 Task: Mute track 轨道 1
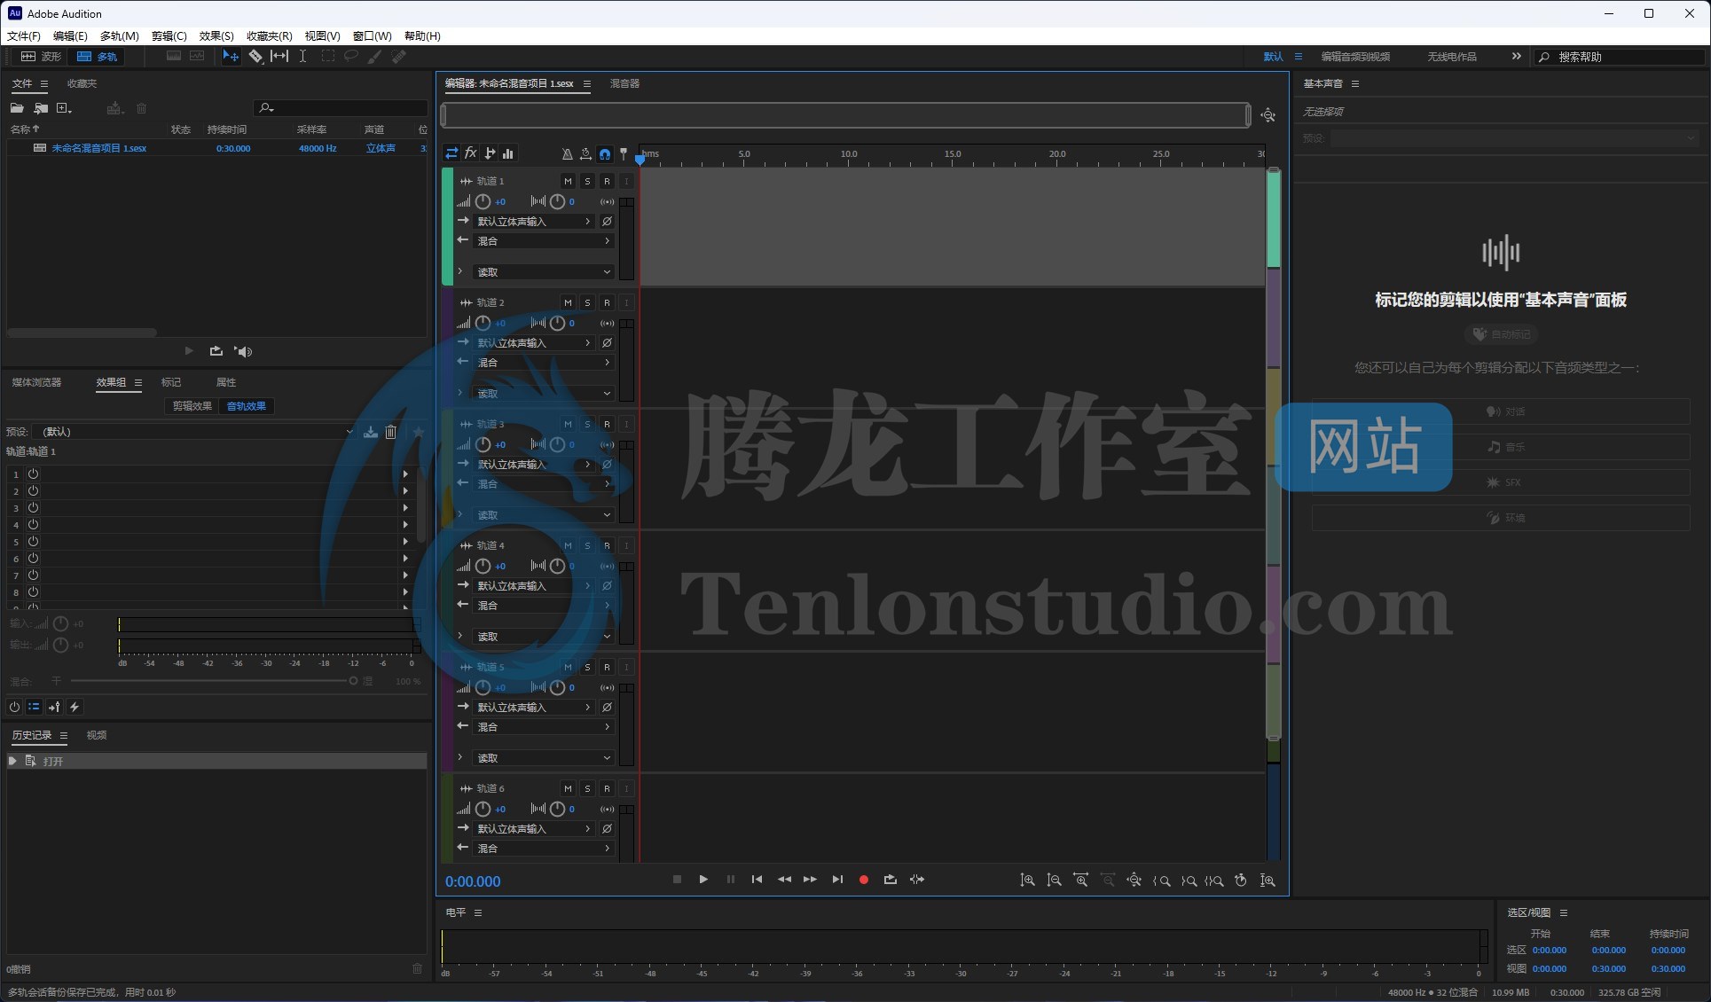point(568,181)
